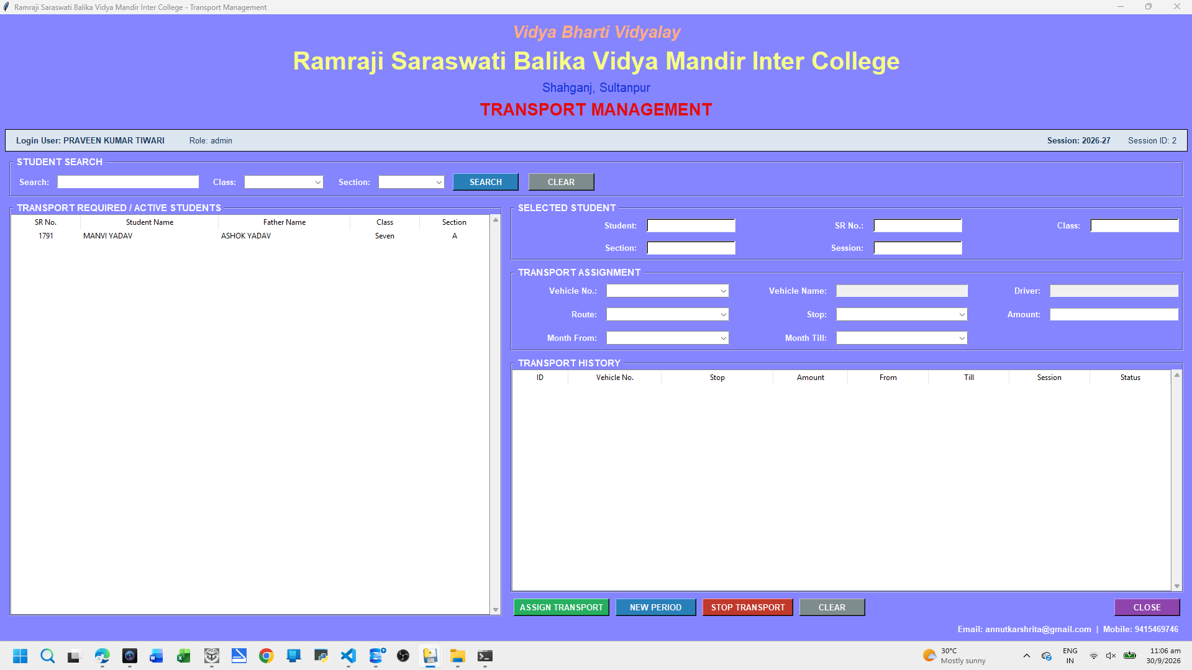Open the Vehicle No. dropdown
1192x670 pixels.
pos(667,291)
